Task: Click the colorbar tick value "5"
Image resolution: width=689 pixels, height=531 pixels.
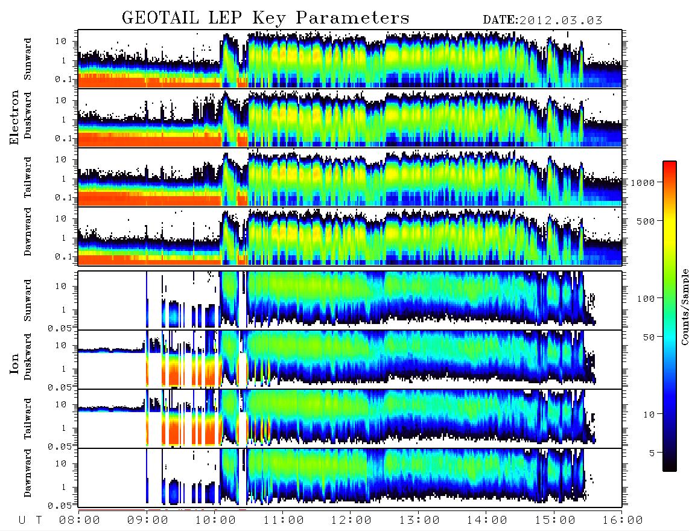Action: point(652,453)
